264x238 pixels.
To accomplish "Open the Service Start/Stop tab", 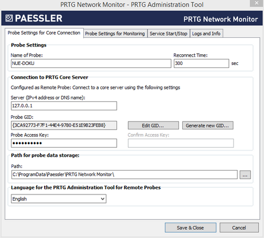I will (x=168, y=33).
